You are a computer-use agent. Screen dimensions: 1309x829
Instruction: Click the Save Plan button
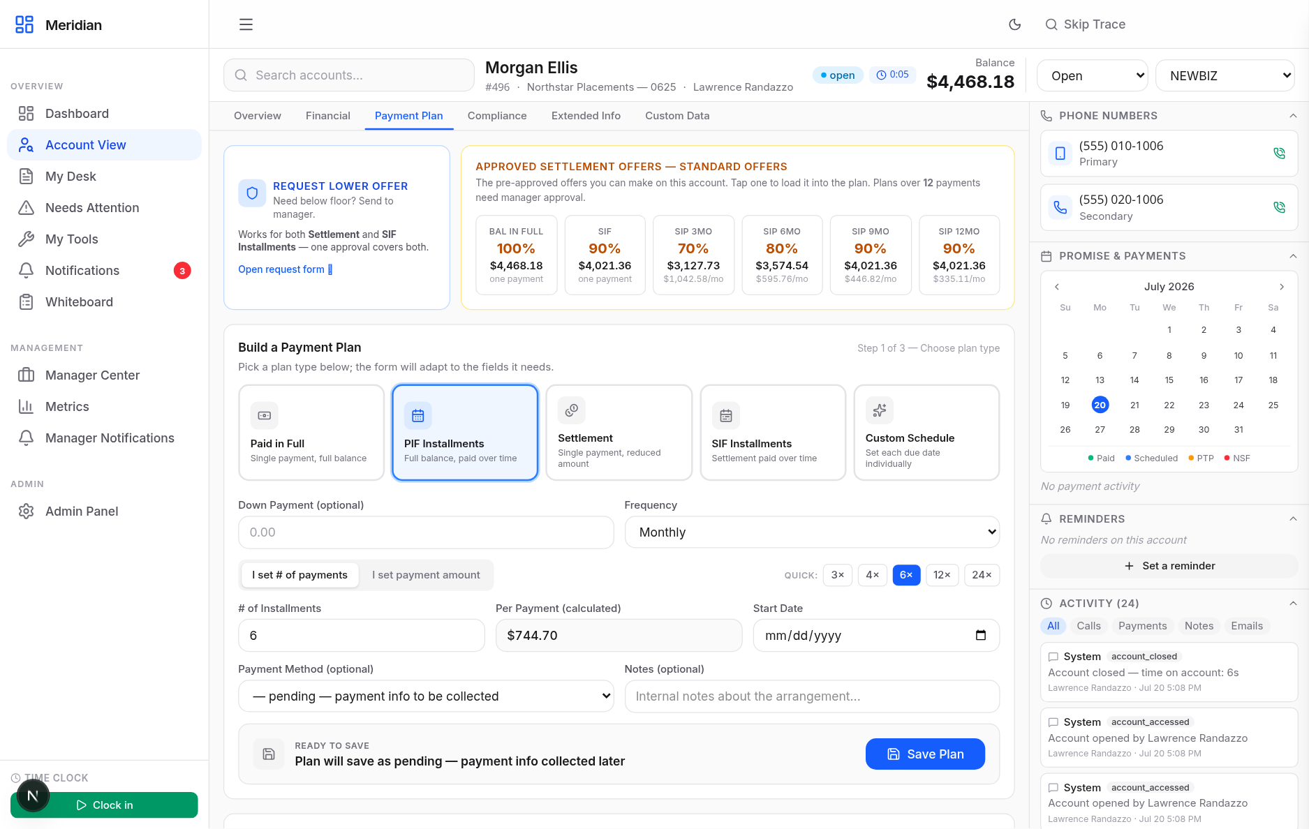pos(925,754)
